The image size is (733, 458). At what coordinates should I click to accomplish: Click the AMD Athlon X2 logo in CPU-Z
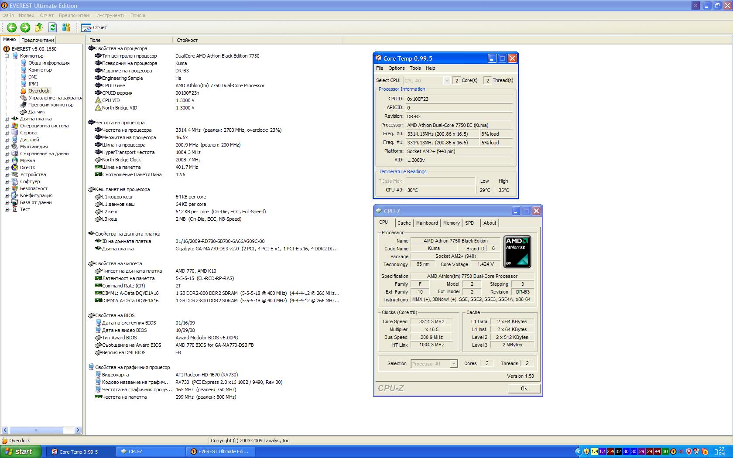517,252
